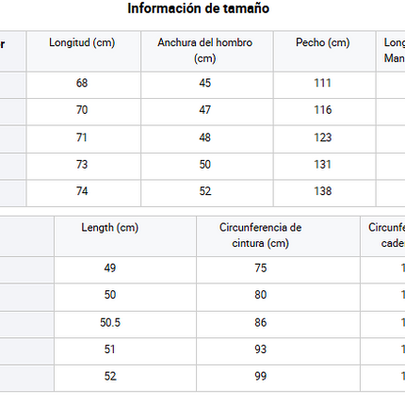
Task: Click the chest value 111 cell
Action: click(325, 85)
